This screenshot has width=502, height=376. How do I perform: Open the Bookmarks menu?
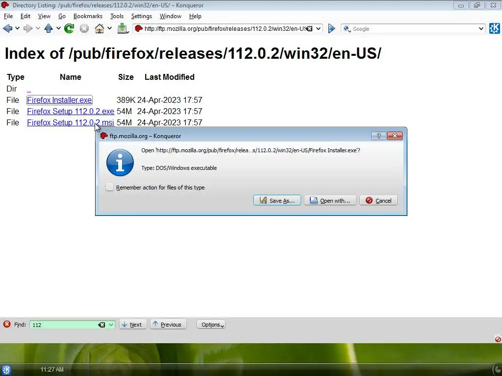point(88,16)
